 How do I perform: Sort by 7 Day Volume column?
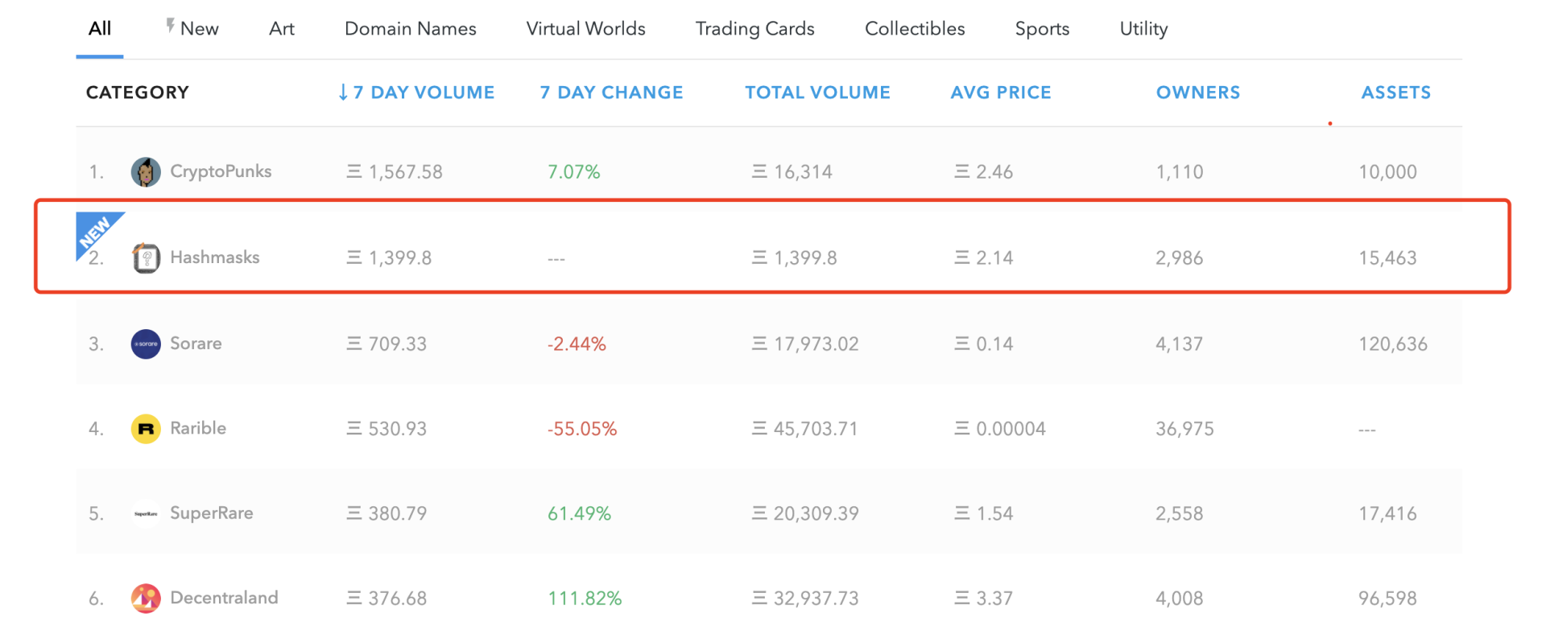pos(416,93)
